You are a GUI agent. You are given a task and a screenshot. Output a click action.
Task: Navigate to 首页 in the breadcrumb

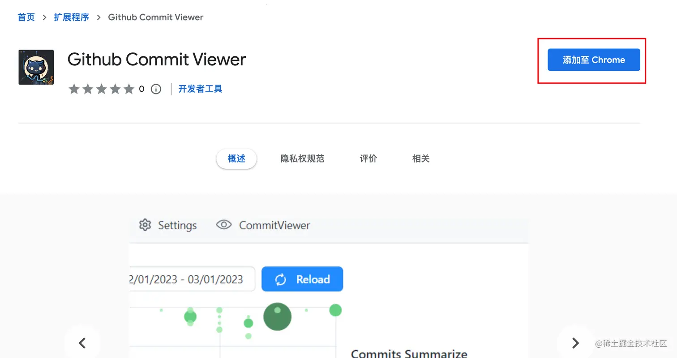click(26, 17)
